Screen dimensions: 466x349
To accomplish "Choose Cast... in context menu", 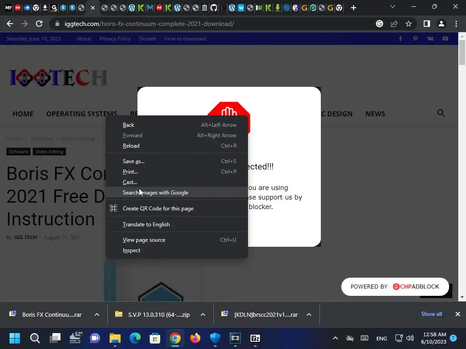I will tap(177, 182).
